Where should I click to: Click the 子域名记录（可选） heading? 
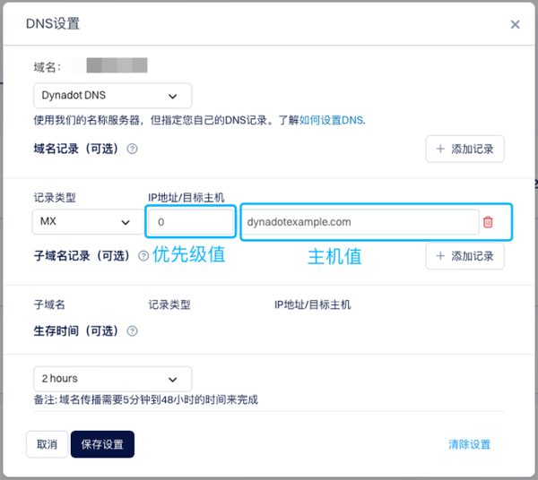tap(82, 255)
